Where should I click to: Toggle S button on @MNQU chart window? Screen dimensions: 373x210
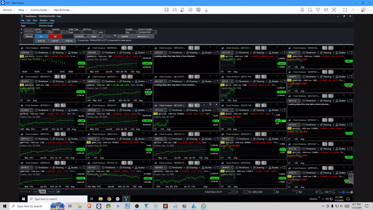coord(124,48)
